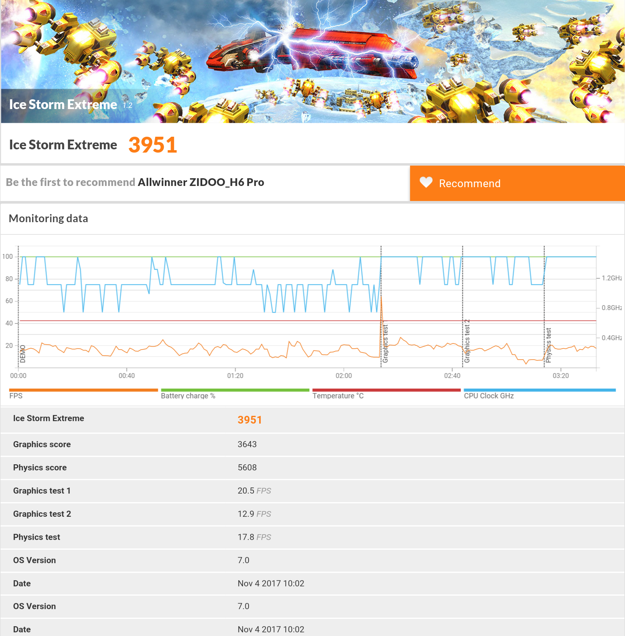
Task: Click the Graphics test 2 chart marker
Action: click(x=467, y=341)
